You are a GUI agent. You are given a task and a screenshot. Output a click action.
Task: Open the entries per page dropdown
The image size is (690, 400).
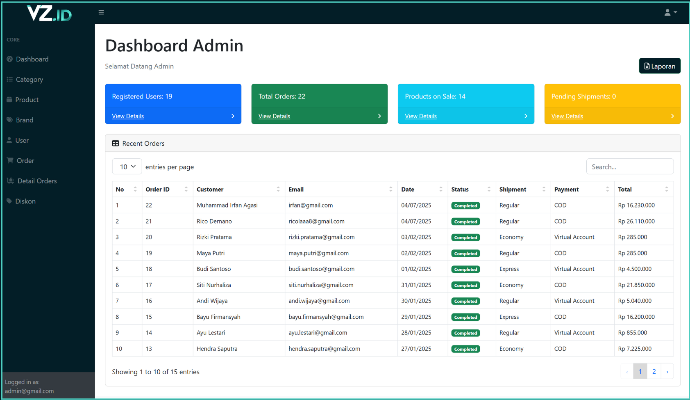pyautogui.click(x=127, y=167)
